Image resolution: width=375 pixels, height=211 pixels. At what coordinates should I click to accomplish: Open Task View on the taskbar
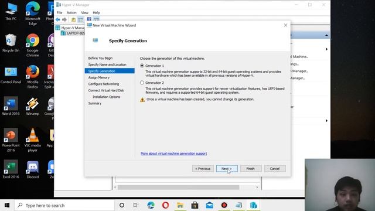tap(136, 205)
